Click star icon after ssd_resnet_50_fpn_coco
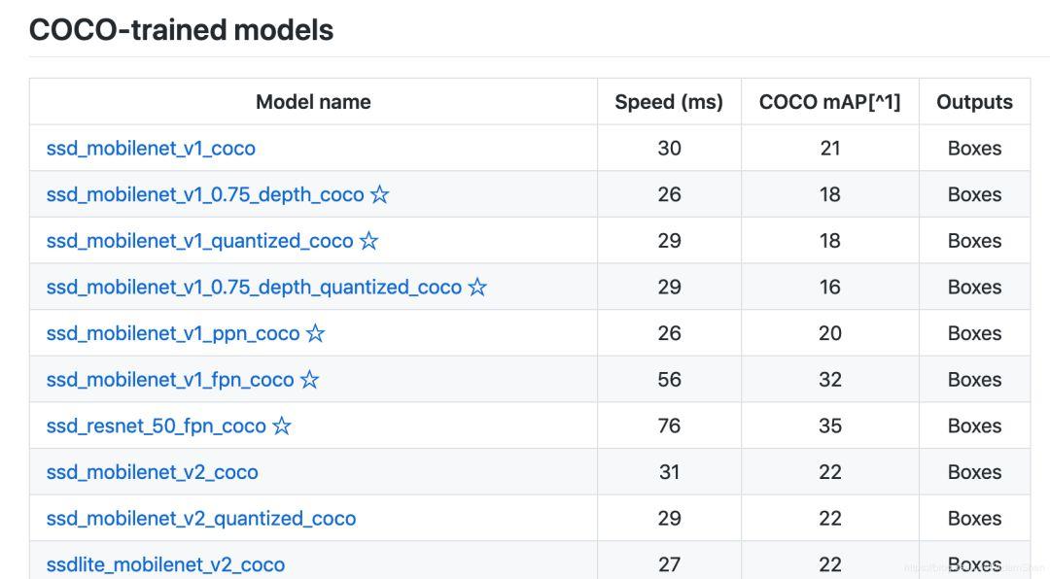The image size is (1050, 579). [x=282, y=426]
